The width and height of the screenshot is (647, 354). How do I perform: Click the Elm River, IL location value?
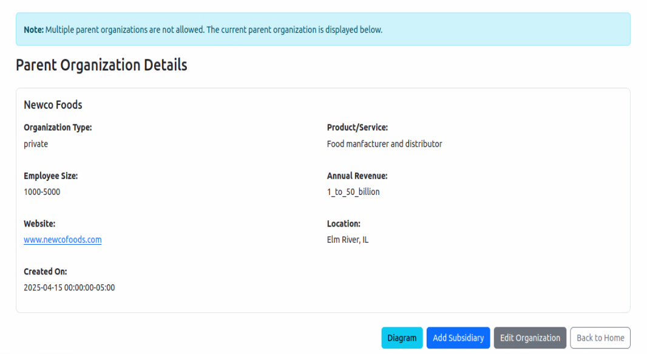[348, 240]
